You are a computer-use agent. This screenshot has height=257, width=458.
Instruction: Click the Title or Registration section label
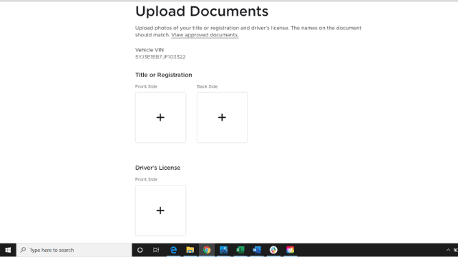(x=164, y=75)
